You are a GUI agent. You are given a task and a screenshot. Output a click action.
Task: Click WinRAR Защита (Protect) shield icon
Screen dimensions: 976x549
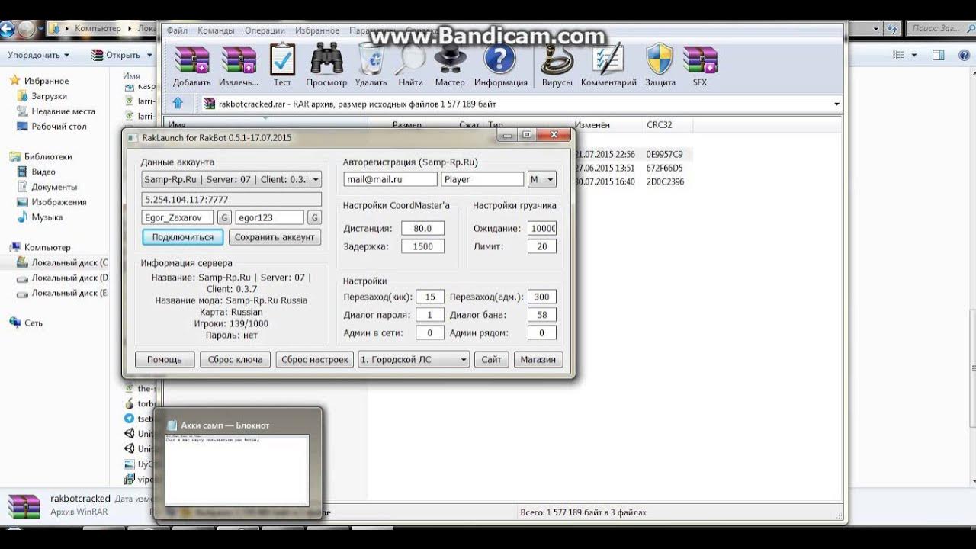660,60
